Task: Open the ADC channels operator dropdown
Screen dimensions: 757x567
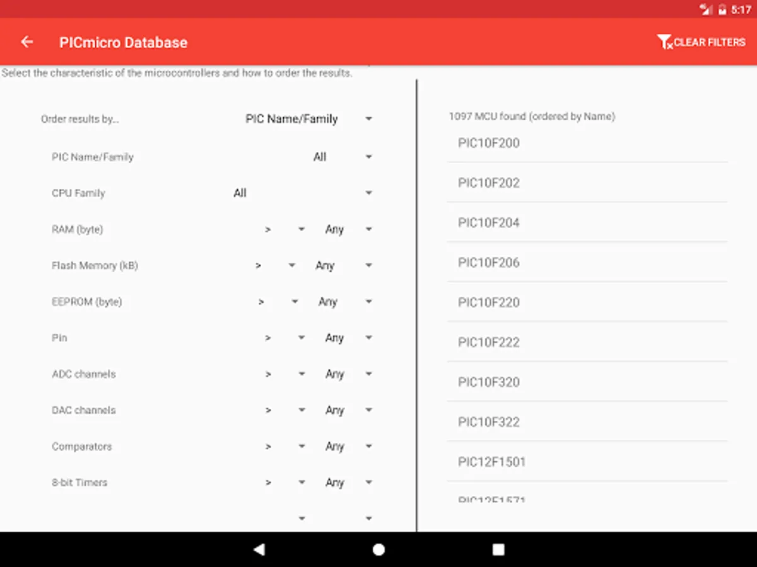Action: pos(284,374)
